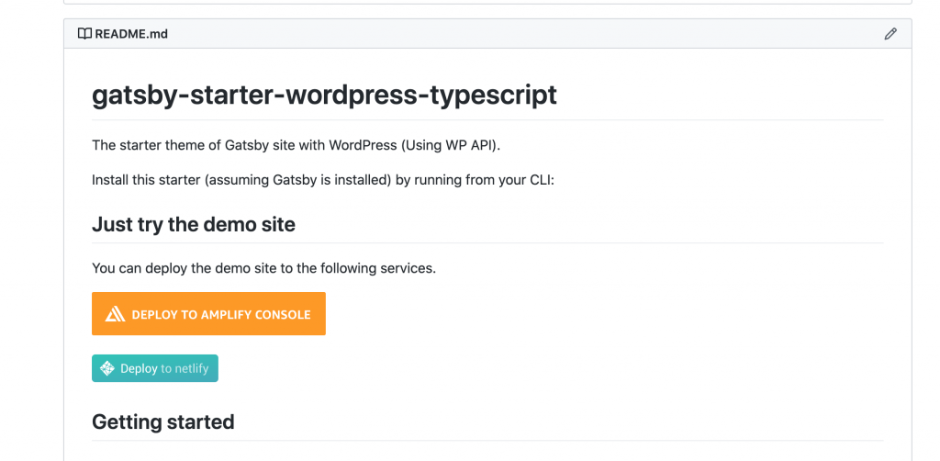Click the book icon next to README.md
This screenshot has width=940, height=461.
(84, 34)
